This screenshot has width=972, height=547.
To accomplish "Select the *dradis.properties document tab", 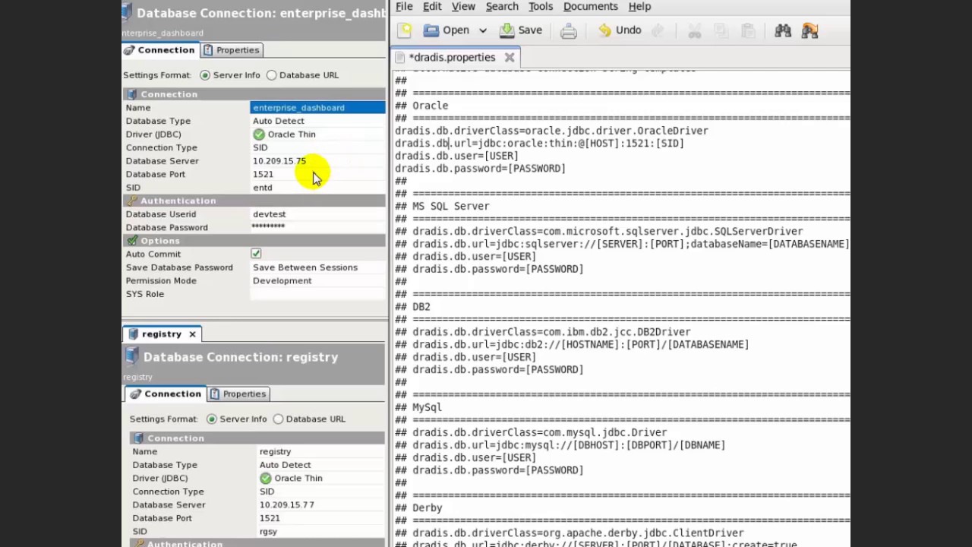I will click(455, 57).
